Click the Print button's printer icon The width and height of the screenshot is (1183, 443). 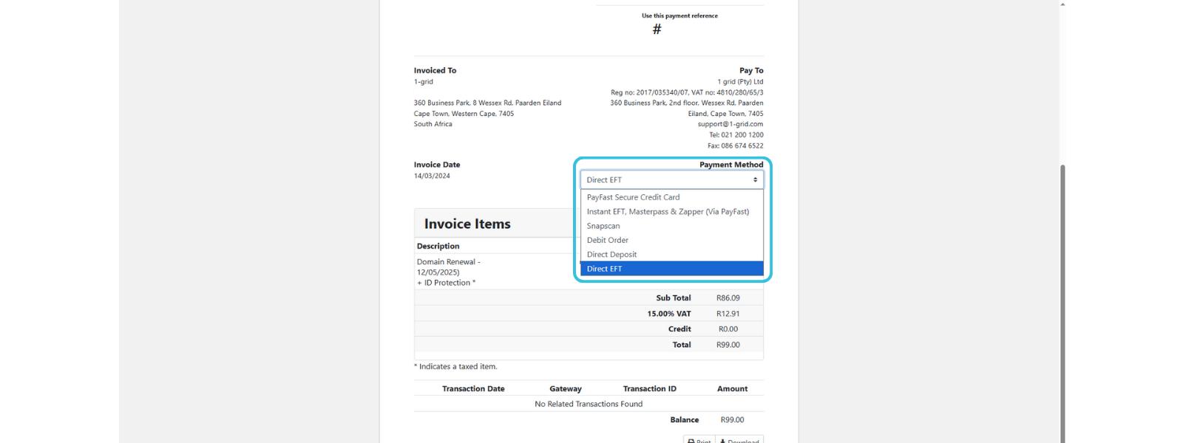(691, 441)
